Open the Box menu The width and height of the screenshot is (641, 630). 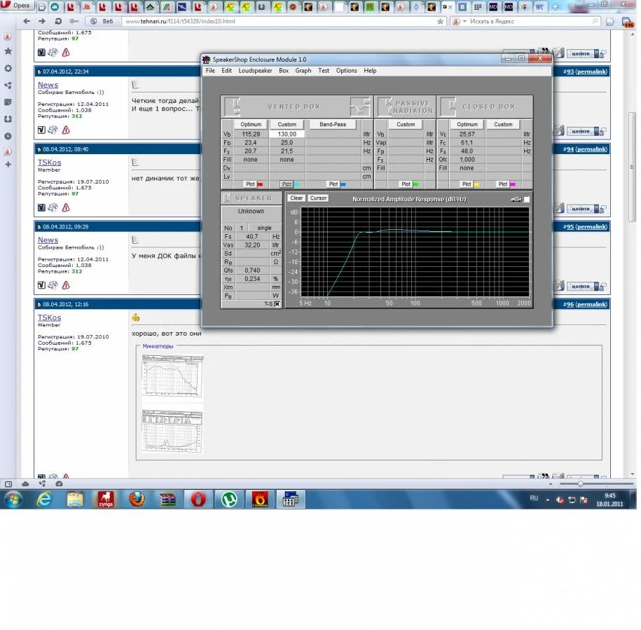[284, 70]
